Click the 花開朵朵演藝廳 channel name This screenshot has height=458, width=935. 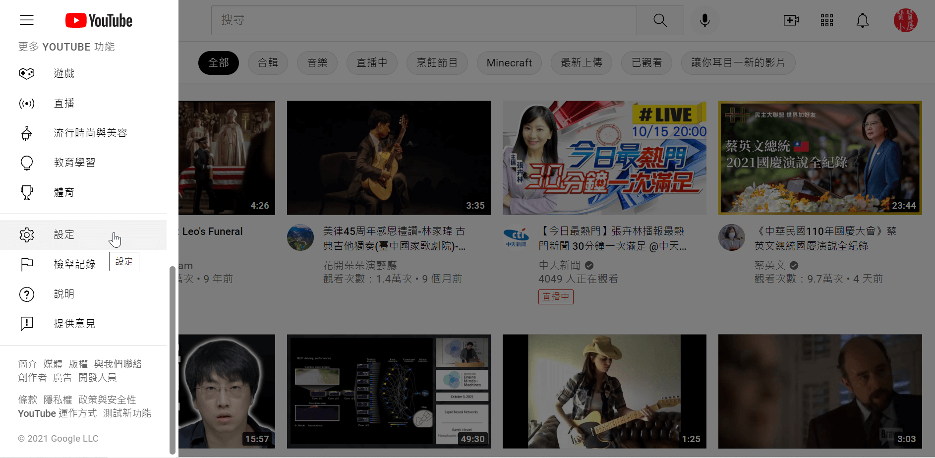click(x=360, y=265)
